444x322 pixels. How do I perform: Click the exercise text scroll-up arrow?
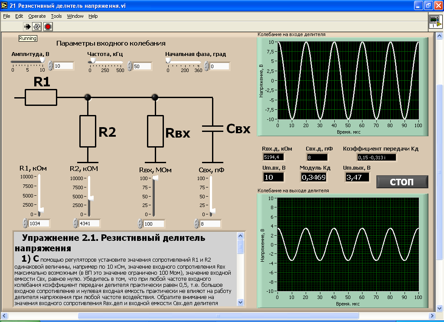pyautogui.click(x=240, y=236)
